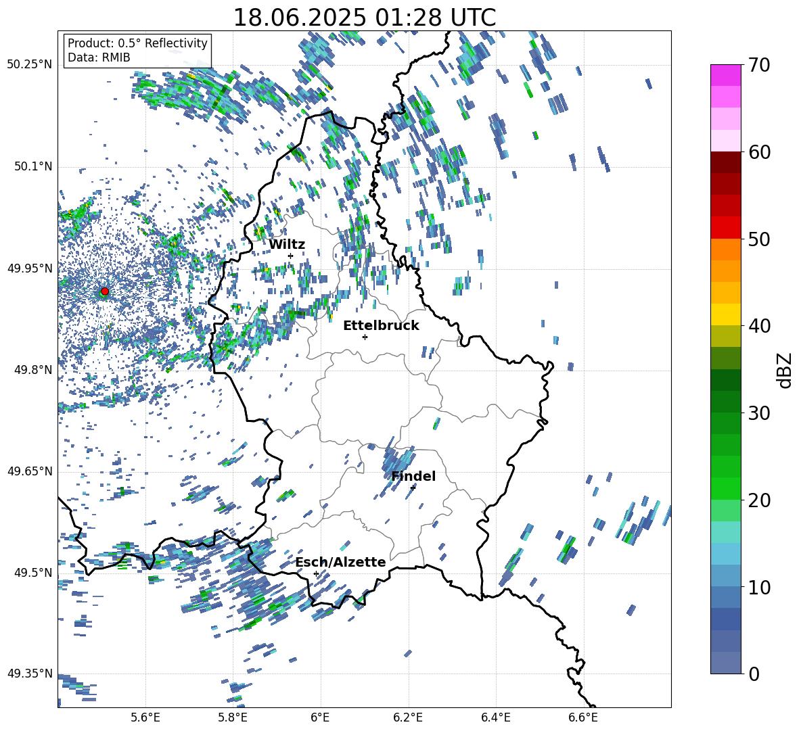
Task: Click the 49.35°N latitude label
Action: (30, 674)
